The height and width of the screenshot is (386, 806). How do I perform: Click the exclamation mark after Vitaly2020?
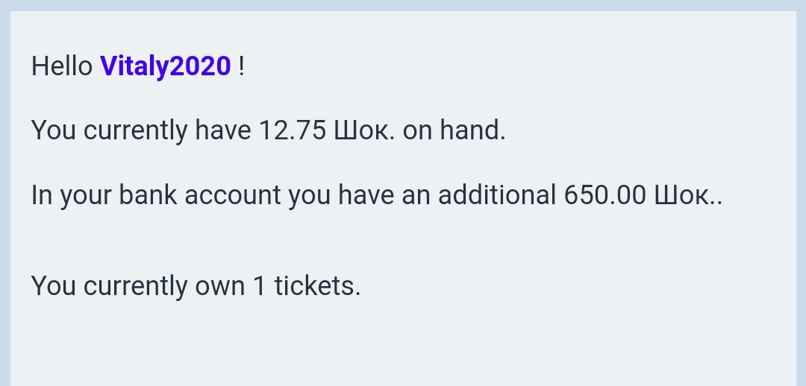pos(241,67)
